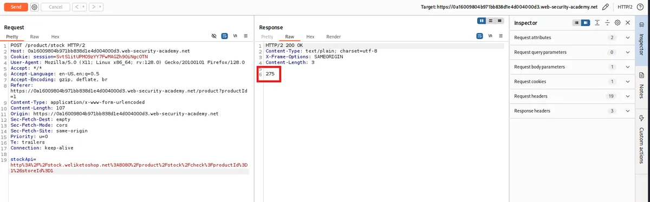Switch Response view to Pretty tab
650x202 pixels.
[x=267, y=36]
